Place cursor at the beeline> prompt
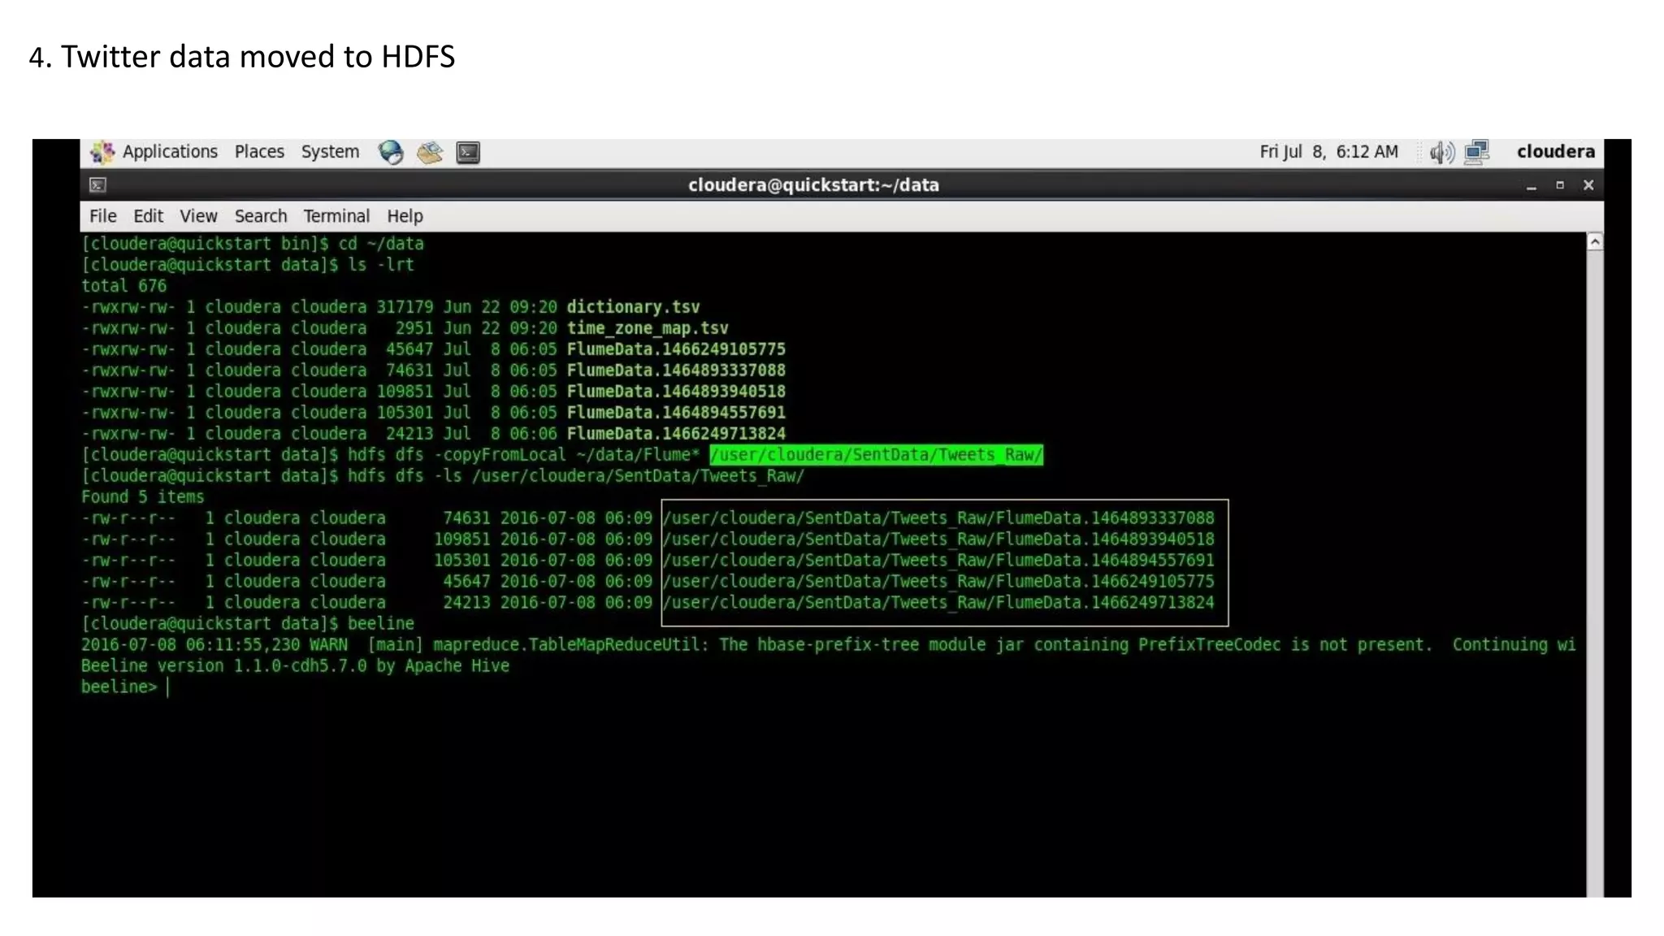The image size is (1664, 936). click(x=168, y=687)
